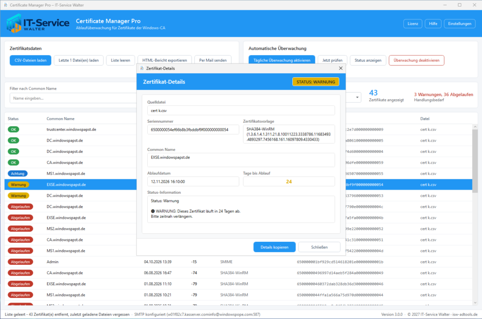The height and width of the screenshot is (319, 482).
Task: Sort by the Datei column header
Action: 425,119
